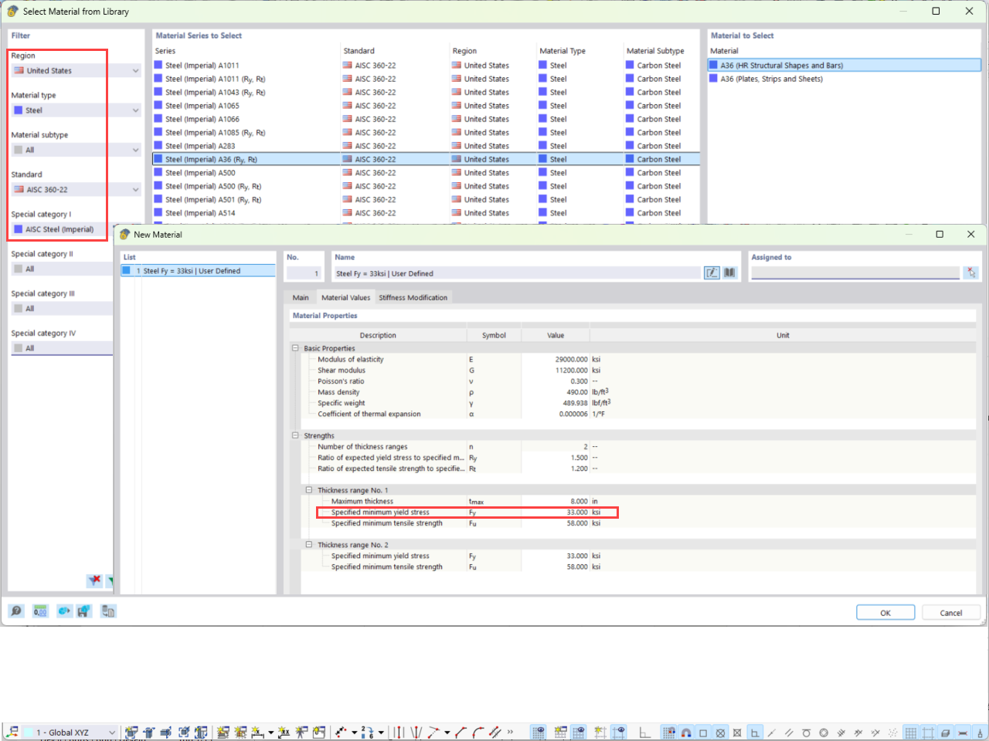Image resolution: width=989 pixels, height=741 pixels.
Task: Click the database export icon in the footer
Action: 107,611
